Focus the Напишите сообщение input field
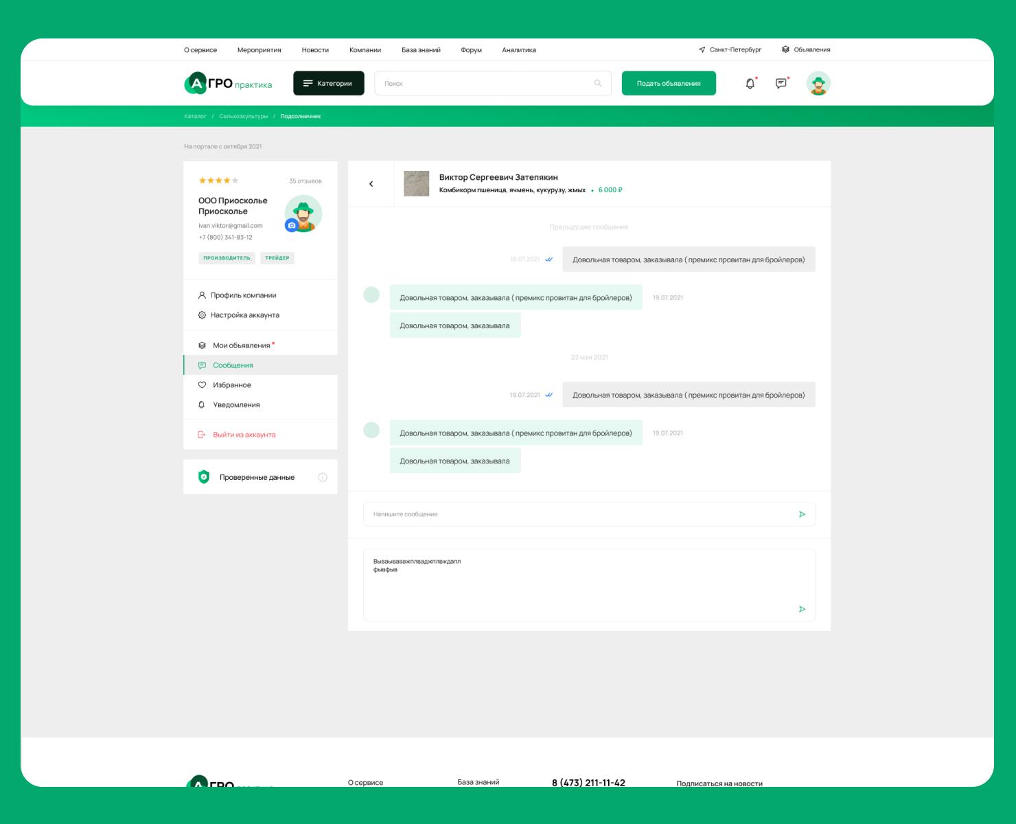1016x824 pixels. (589, 514)
